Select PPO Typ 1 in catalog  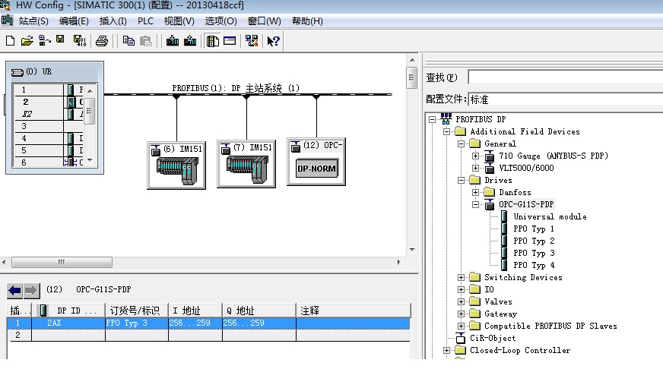[x=534, y=229]
